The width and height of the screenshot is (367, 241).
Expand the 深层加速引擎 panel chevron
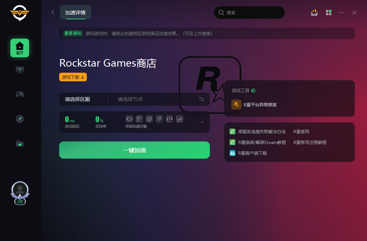(202, 122)
